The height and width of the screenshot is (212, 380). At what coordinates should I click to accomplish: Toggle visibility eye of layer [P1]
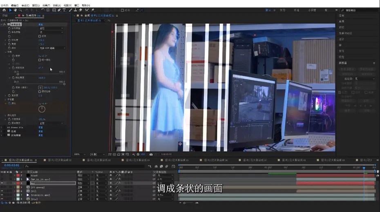tap(2, 191)
